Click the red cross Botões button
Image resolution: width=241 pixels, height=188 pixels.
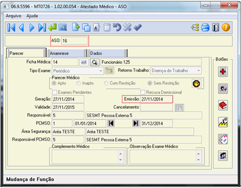click(x=223, y=72)
